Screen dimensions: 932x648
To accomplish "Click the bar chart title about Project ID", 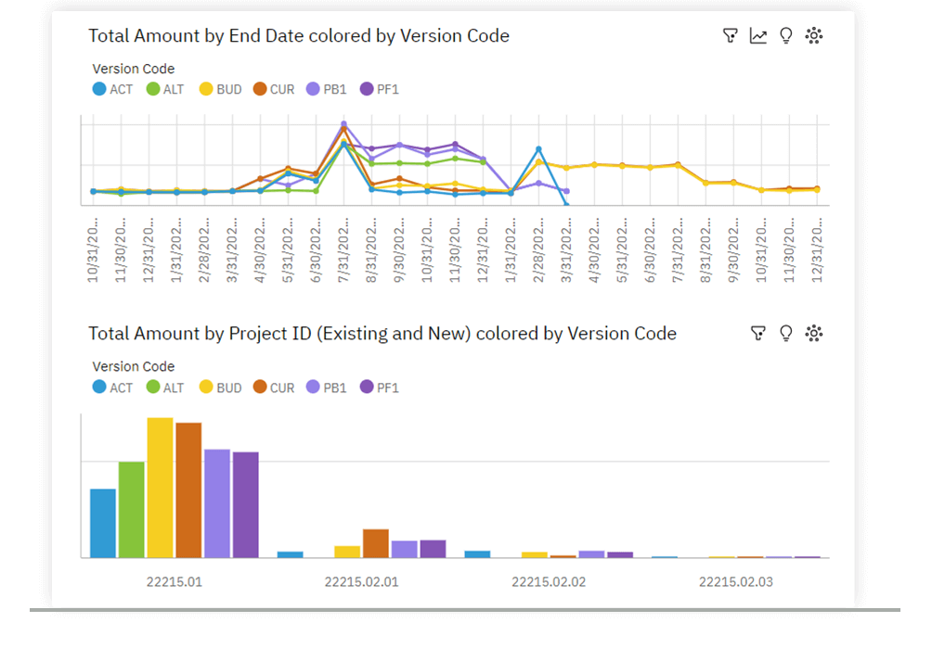I will point(382,334).
